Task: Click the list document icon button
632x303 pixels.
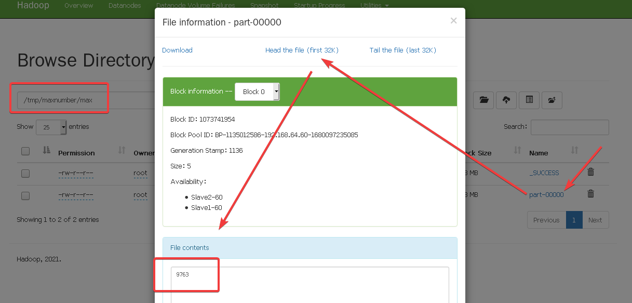Action: click(x=529, y=100)
